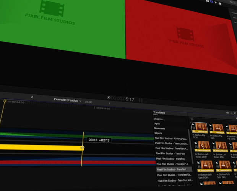Click the Transitions browser header

click(159, 112)
